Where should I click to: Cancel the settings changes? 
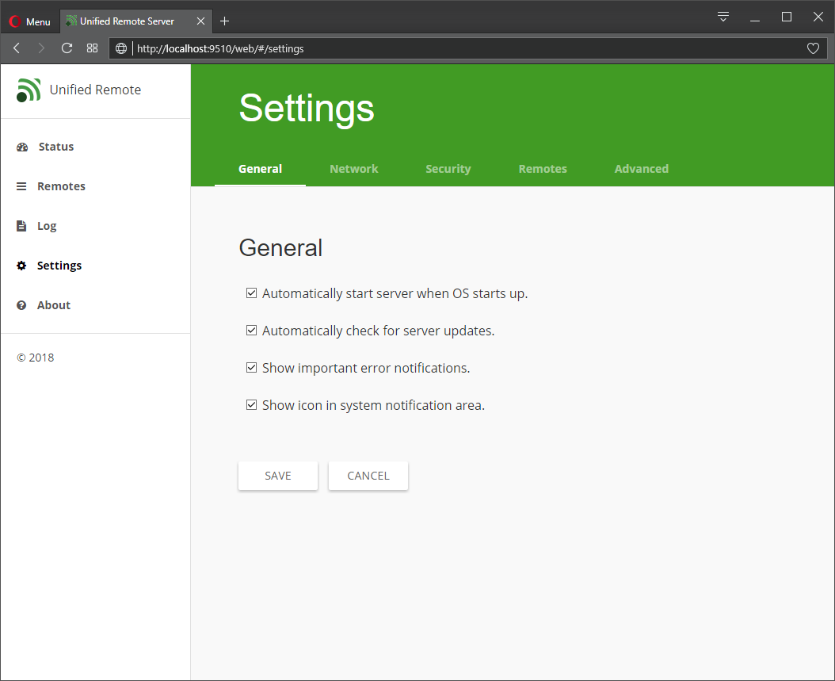[368, 476]
